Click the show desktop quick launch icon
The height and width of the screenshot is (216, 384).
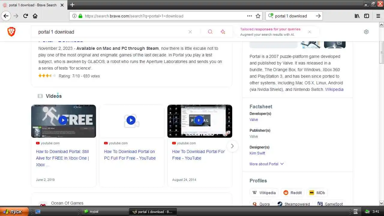click(38, 211)
